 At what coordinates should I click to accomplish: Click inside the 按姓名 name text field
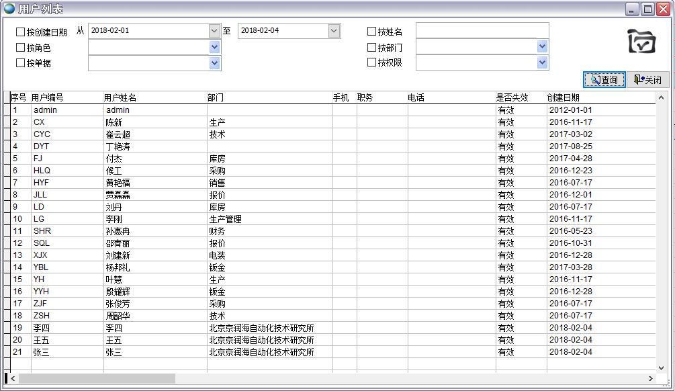click(482, 31)
